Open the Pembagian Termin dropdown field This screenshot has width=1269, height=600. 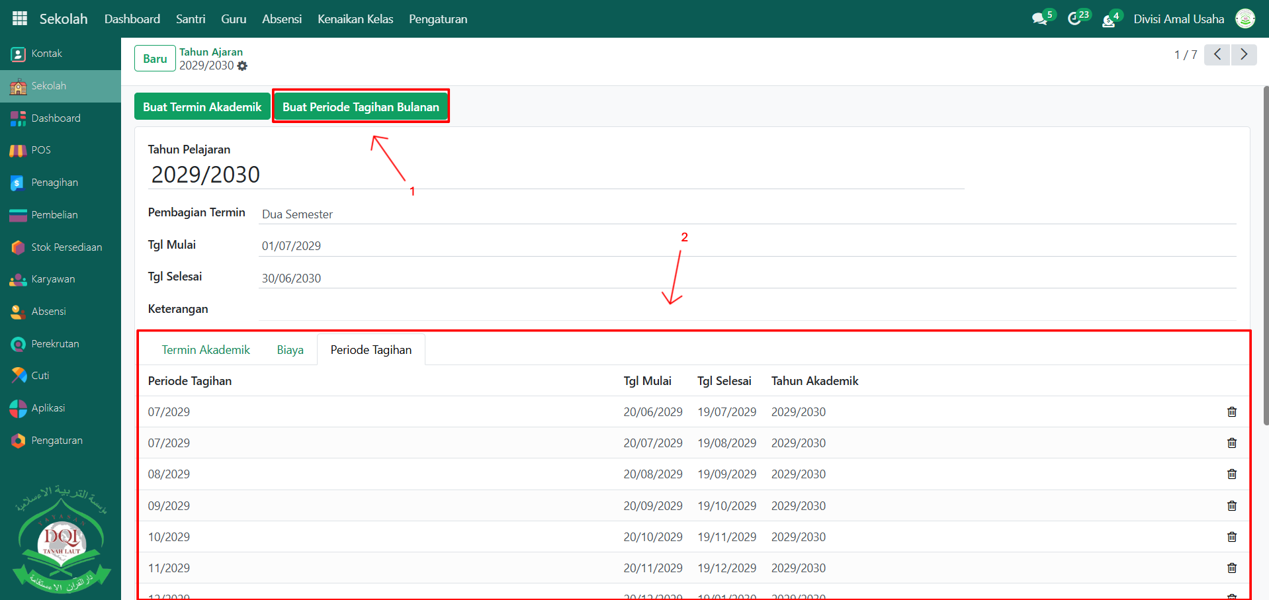click(746, 214)
